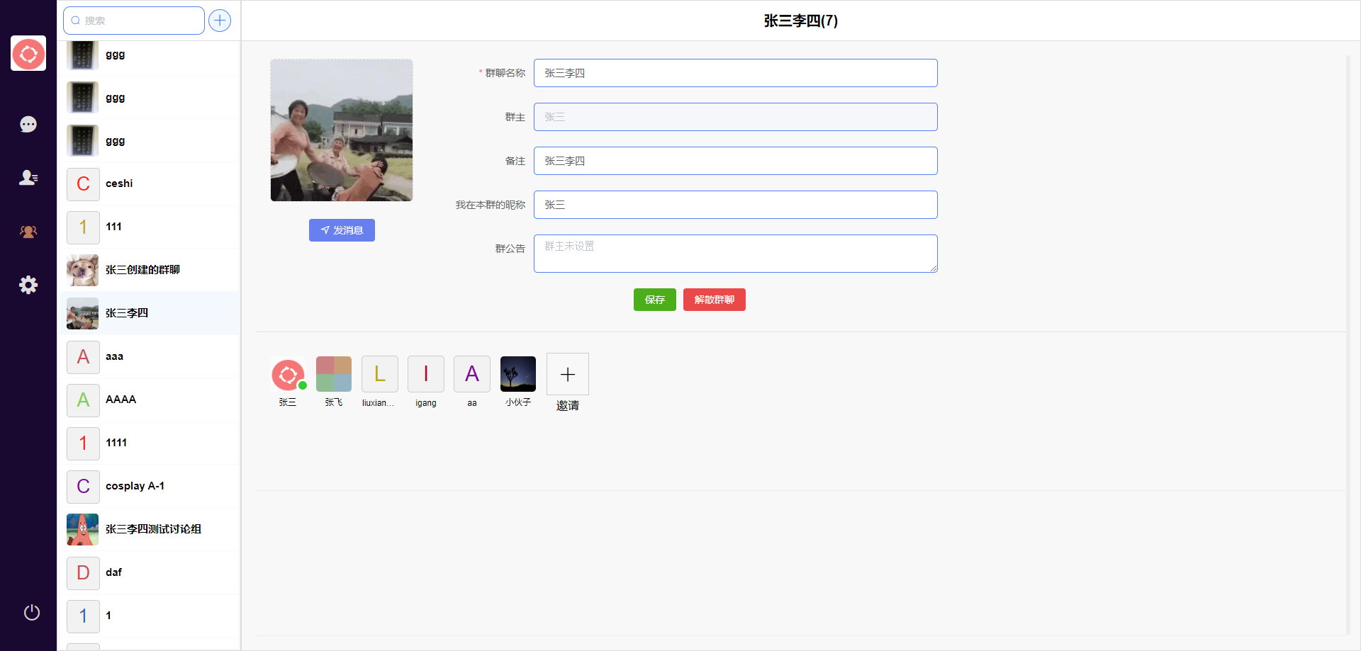Viewport: 1361px width, 651px height.
Task: Click the red 解散群聊 button
Action: [715, 300]
